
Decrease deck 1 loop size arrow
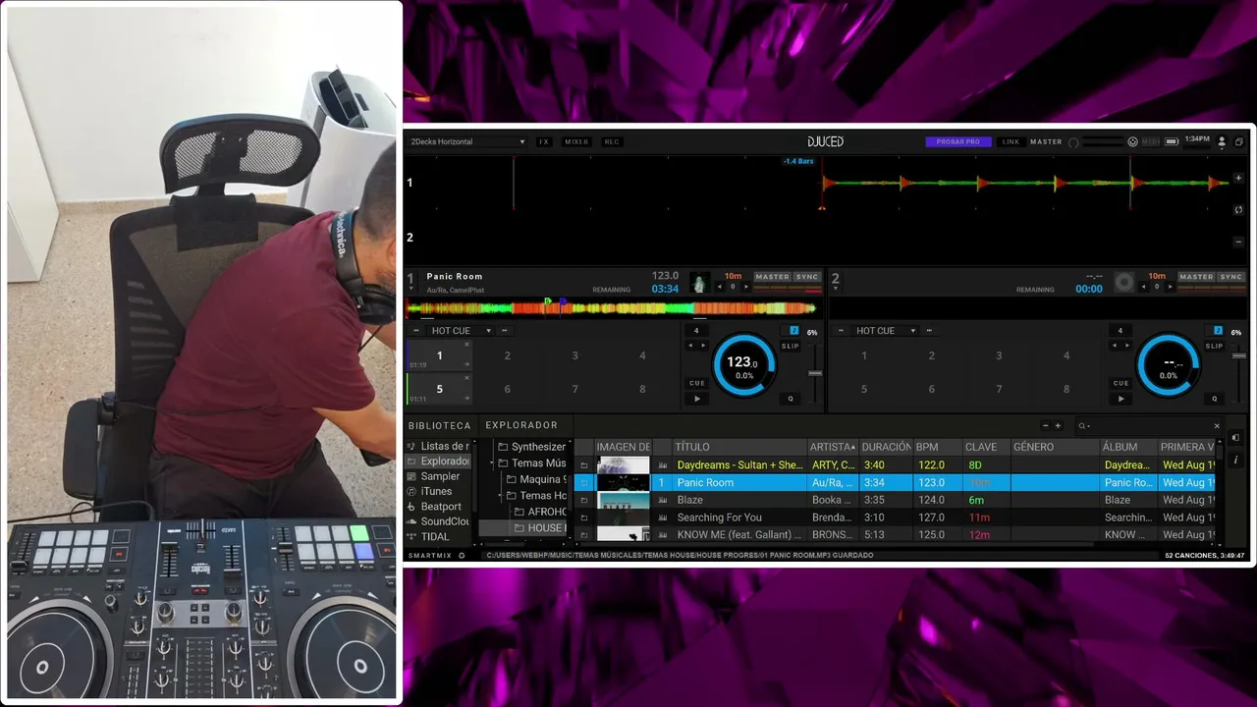690,346
